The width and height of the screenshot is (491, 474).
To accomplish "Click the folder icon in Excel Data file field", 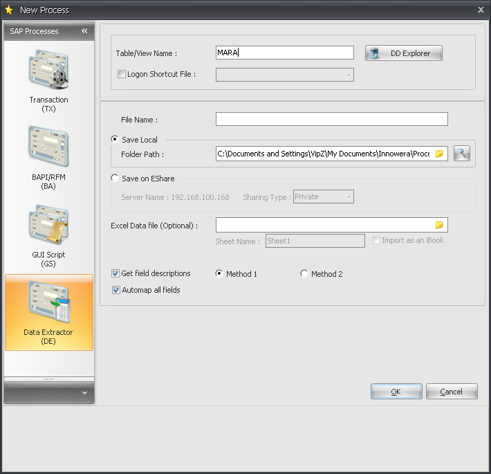I will point(439,225).
